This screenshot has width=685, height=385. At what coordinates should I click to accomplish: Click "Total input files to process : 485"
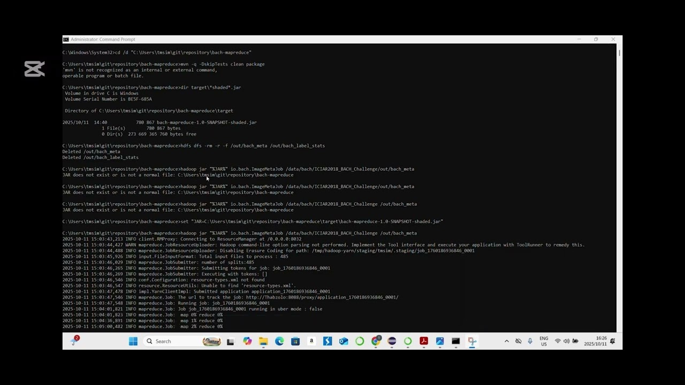(x=175, y=256)
